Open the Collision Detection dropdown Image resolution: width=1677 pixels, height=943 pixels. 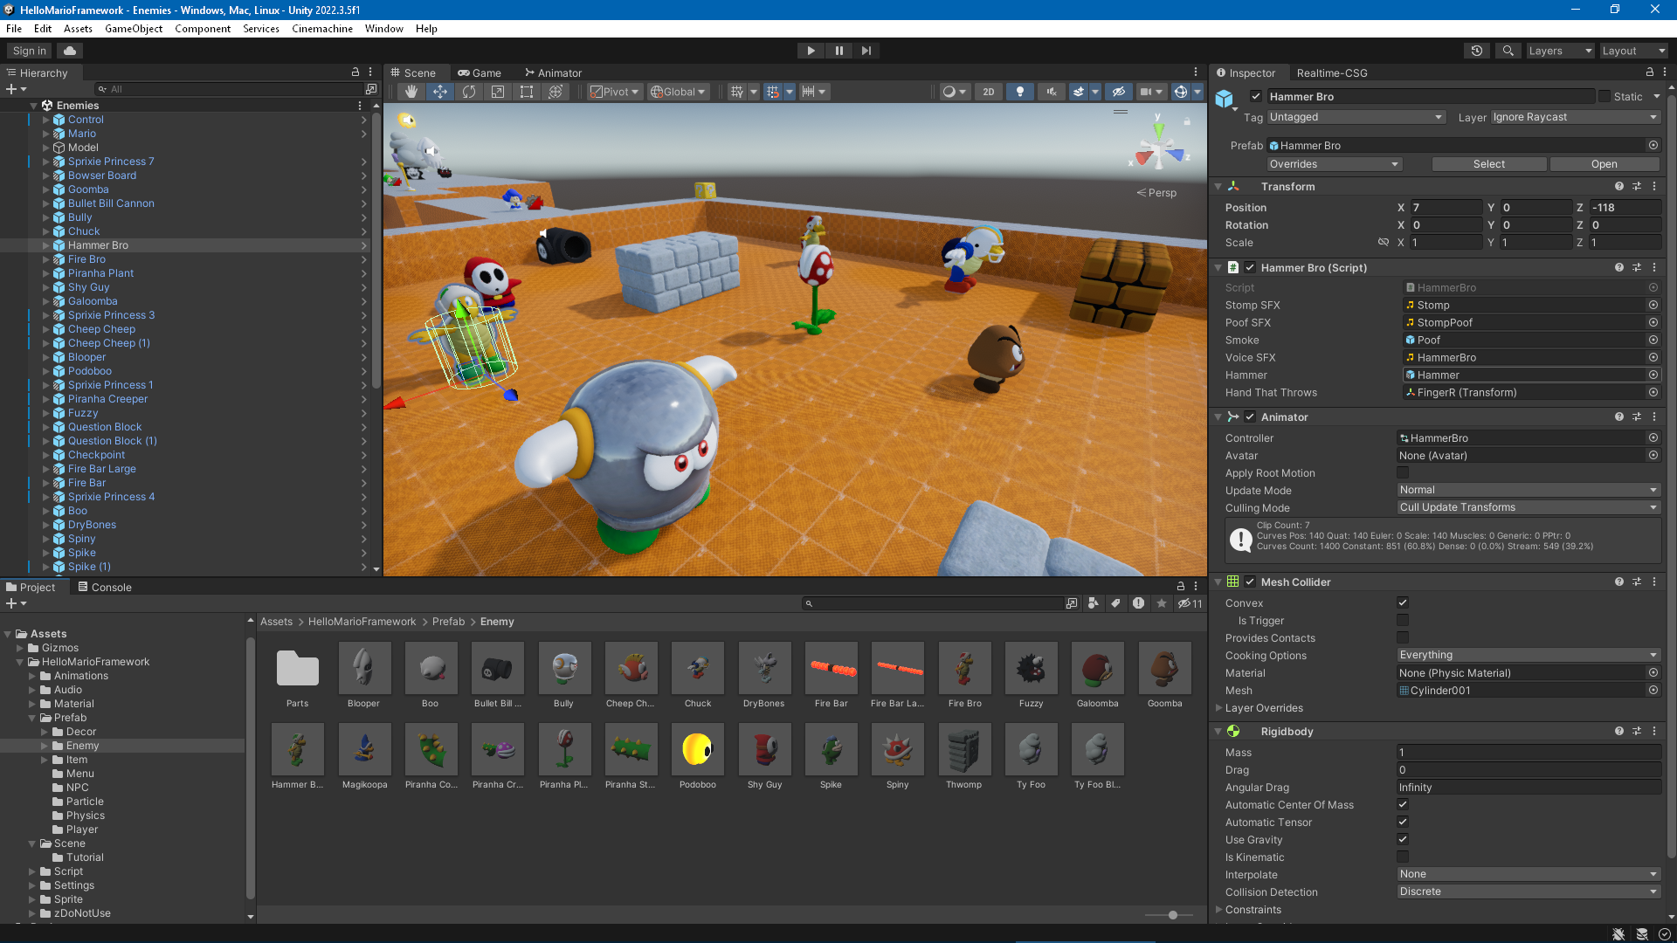coord(1529,891)
